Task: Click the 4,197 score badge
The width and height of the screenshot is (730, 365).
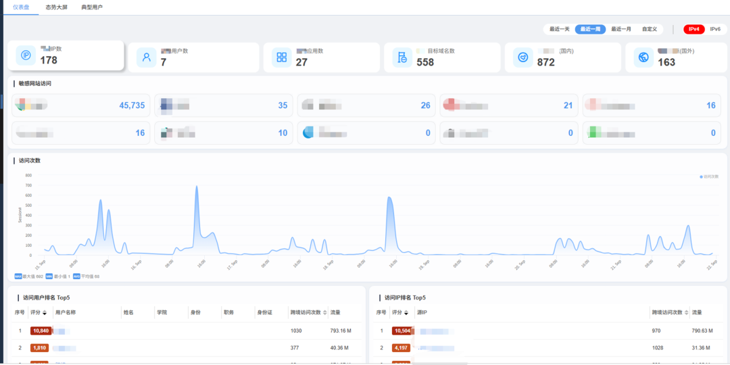Action: click(401, 348)
